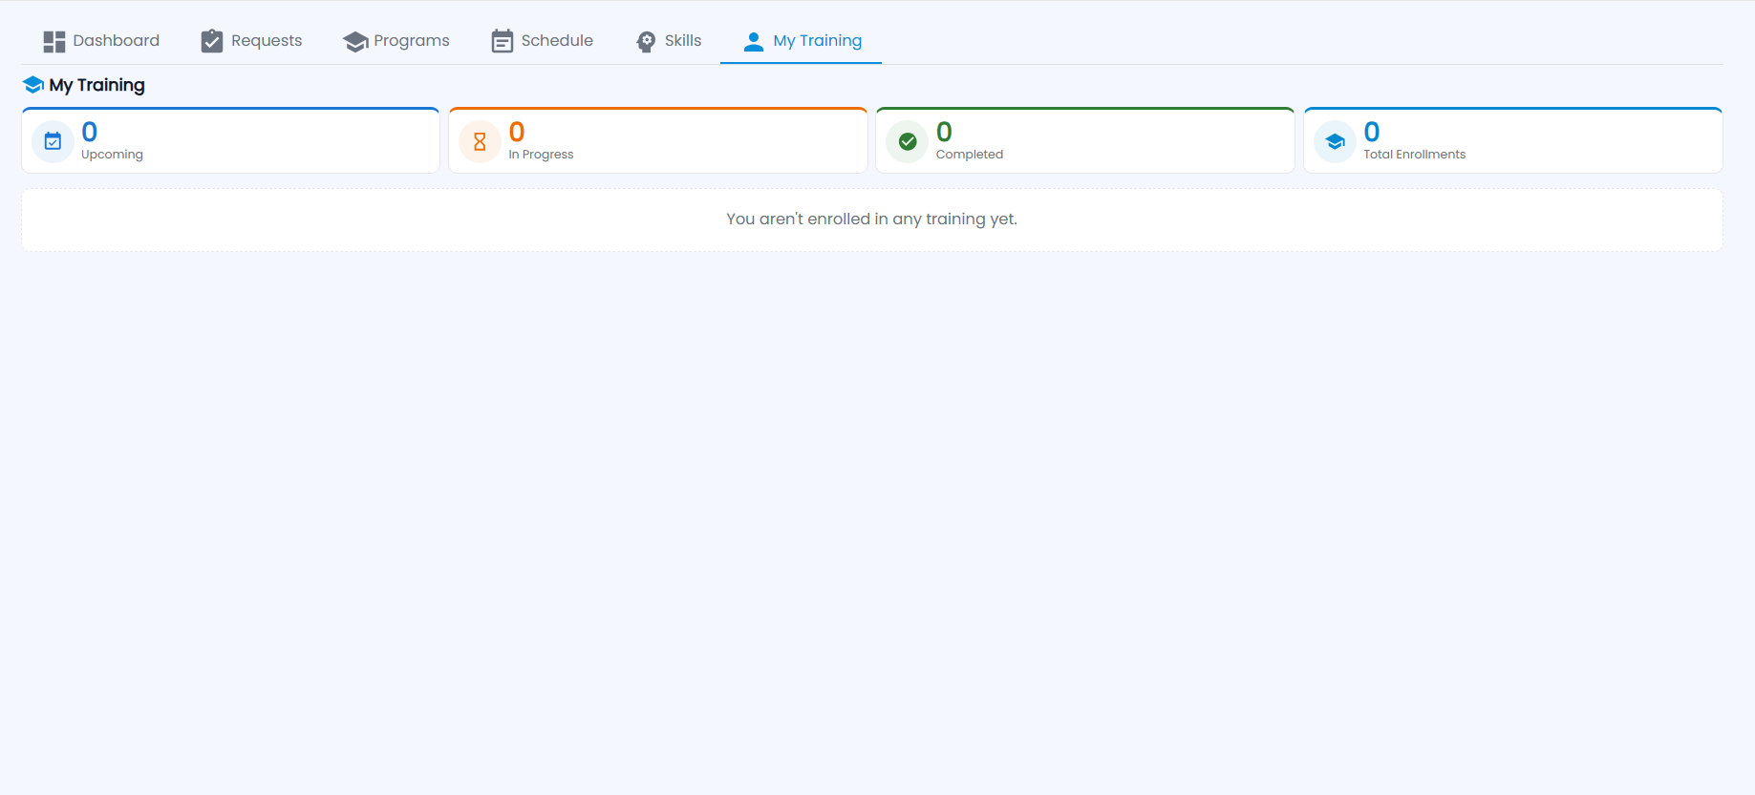
Task: Open the Dashboard tab
Action: coord(101,41)
